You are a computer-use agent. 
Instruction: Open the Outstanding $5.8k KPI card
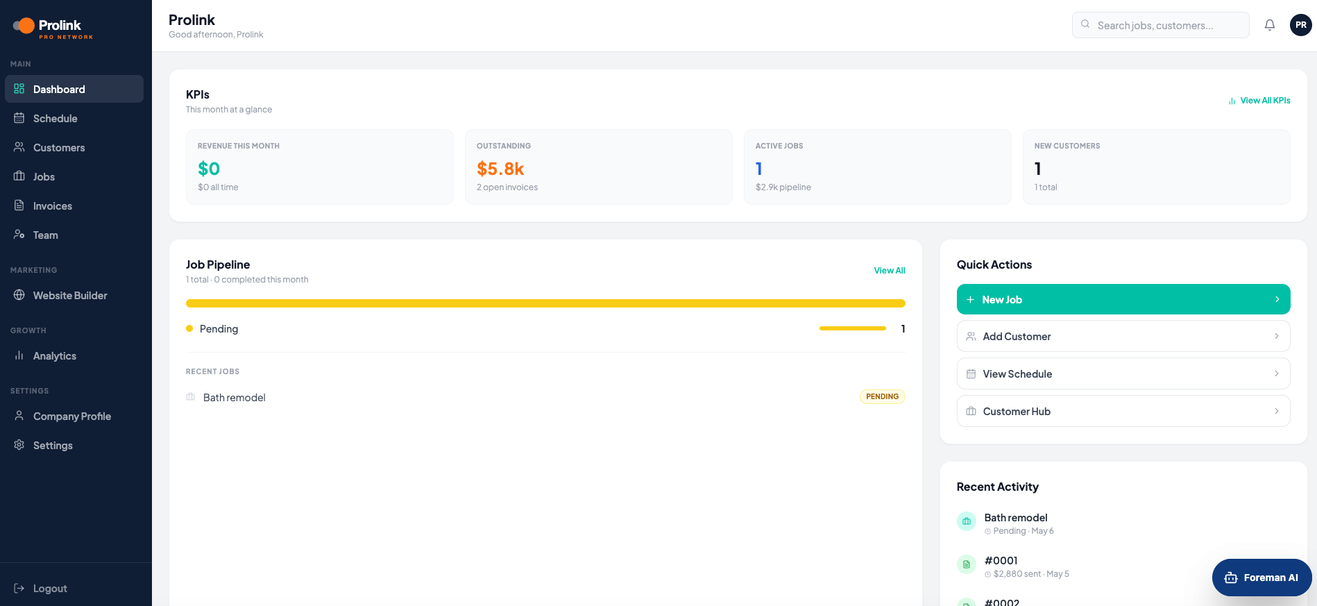(599, 167)
